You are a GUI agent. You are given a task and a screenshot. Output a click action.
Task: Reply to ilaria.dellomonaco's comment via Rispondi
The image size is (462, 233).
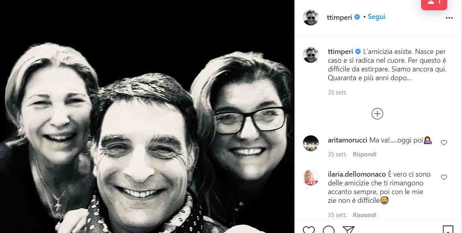pos(365,215)
